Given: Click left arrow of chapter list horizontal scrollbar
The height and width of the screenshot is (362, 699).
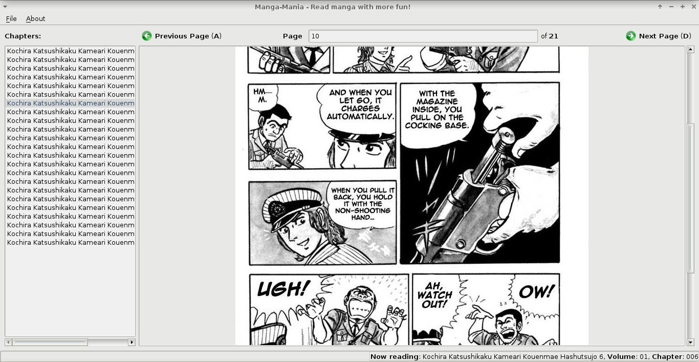Looking at the screenshot, I should click(9, 342).
